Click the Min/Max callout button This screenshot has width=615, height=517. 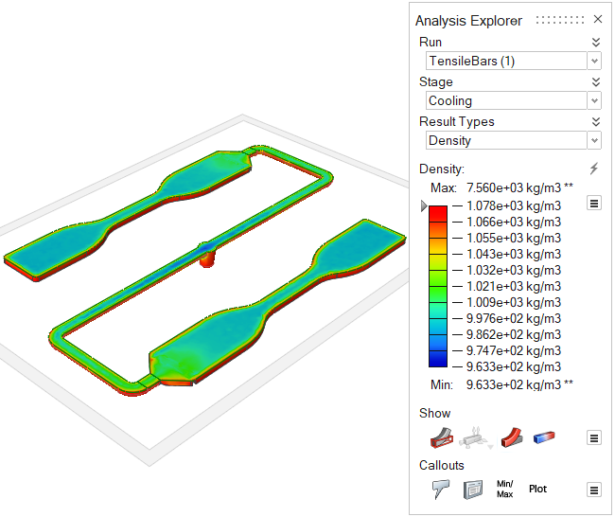click(x=504, y=490)
